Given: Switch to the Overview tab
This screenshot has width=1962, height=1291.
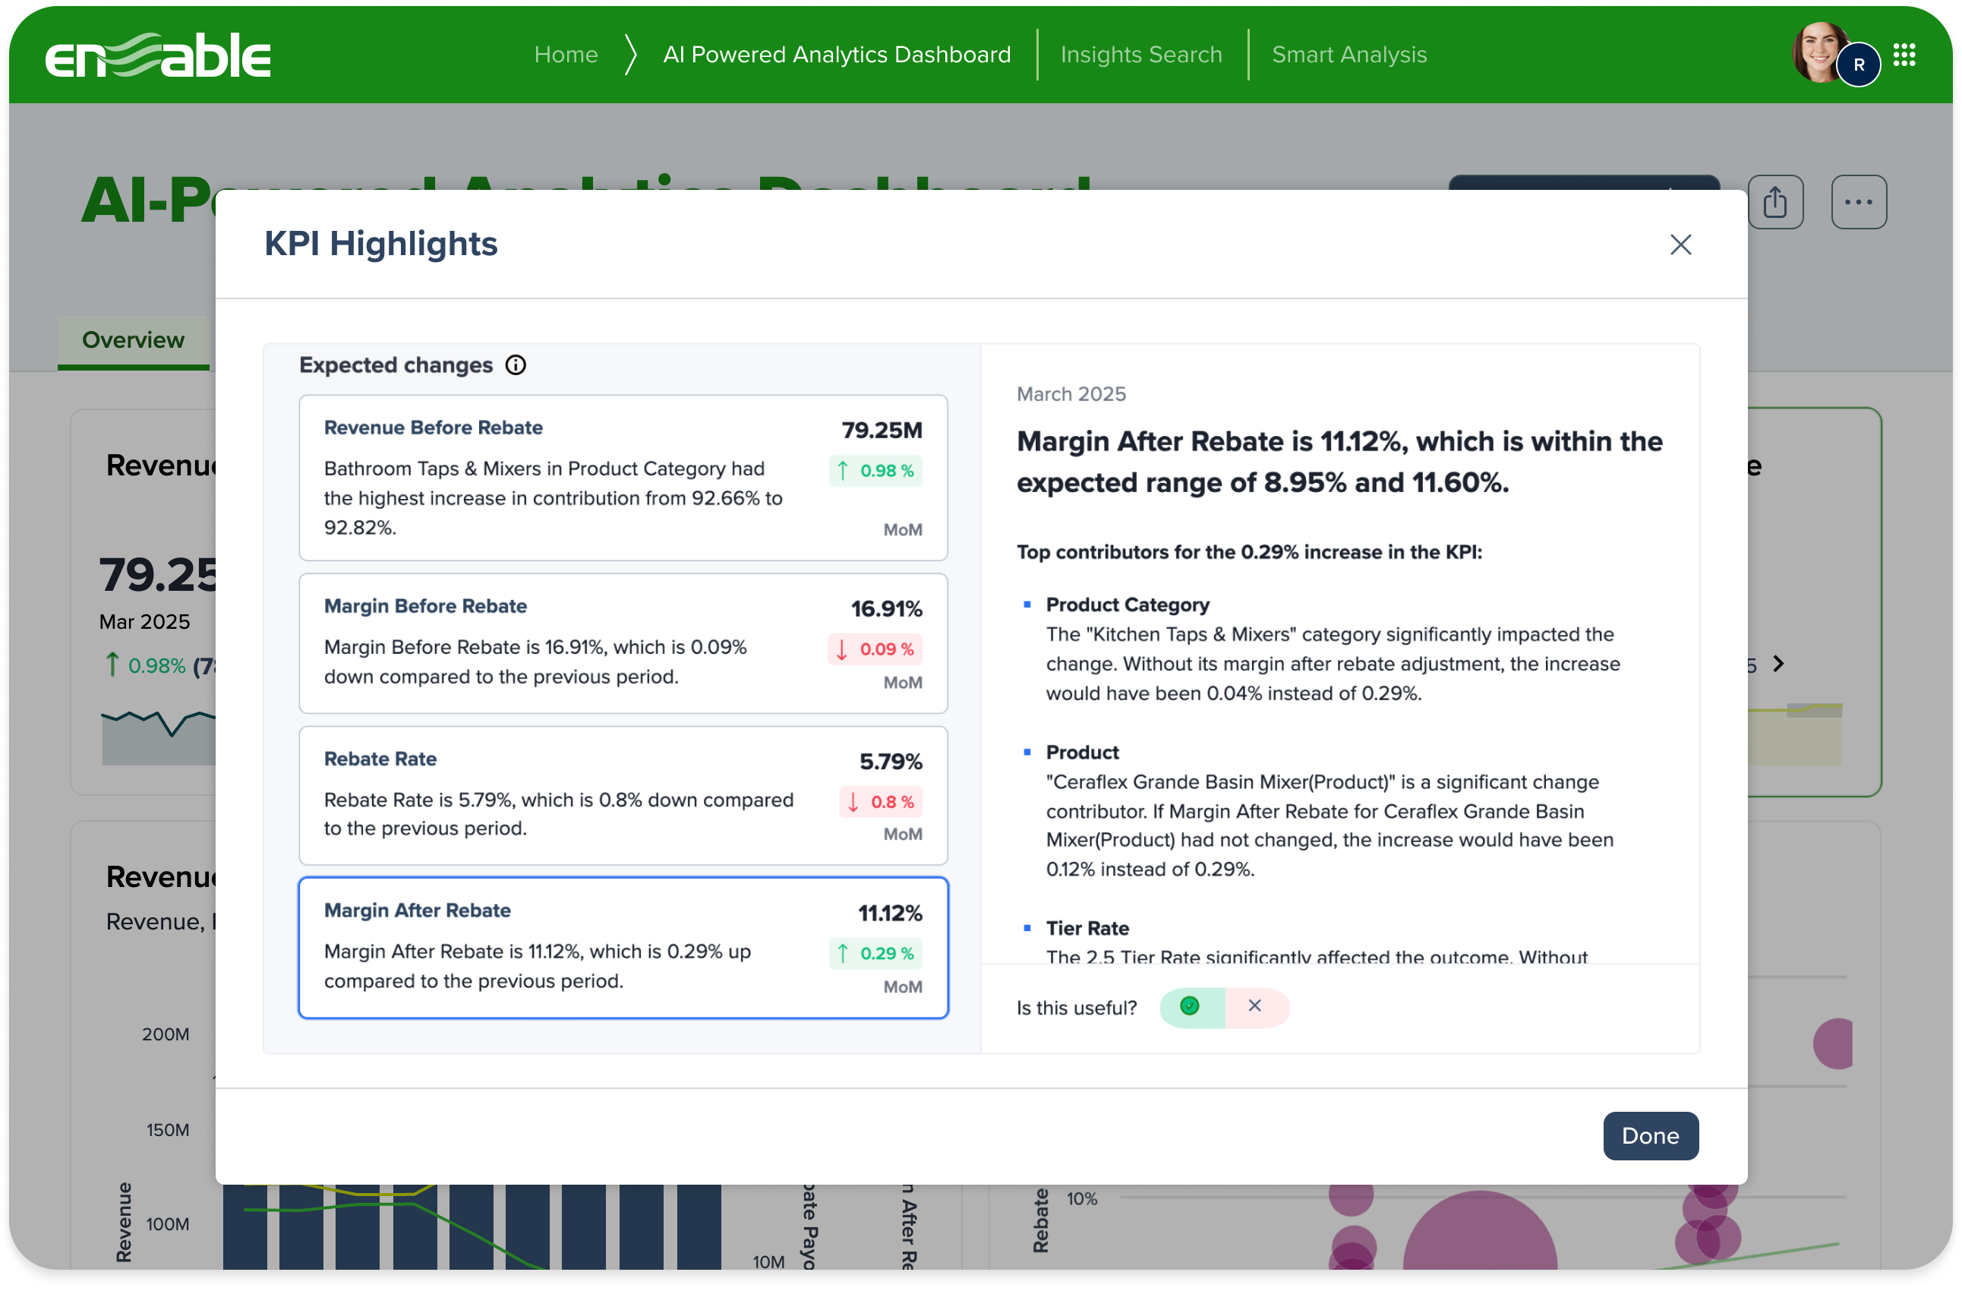Looking at the screenshot, I should point(134,339).
